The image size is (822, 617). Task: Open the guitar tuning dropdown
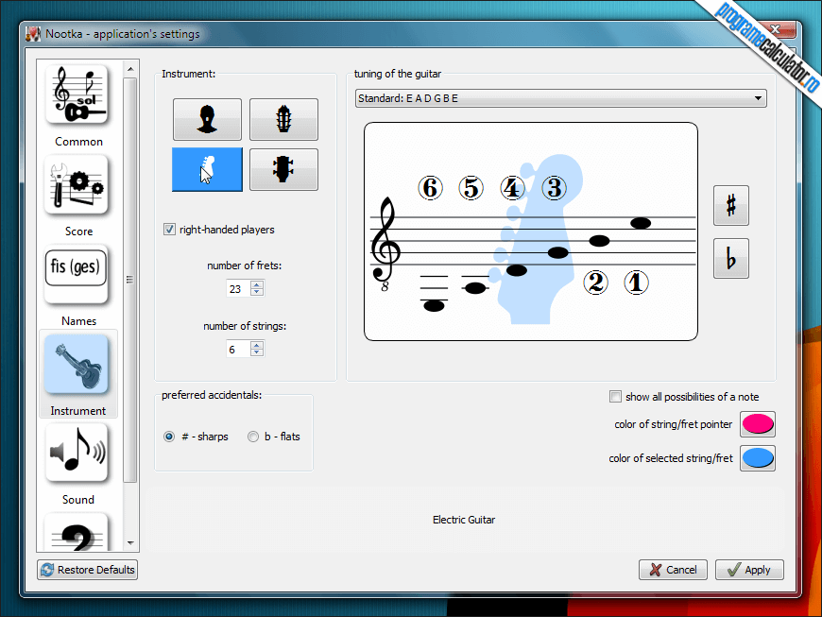[x=561, y=98]
